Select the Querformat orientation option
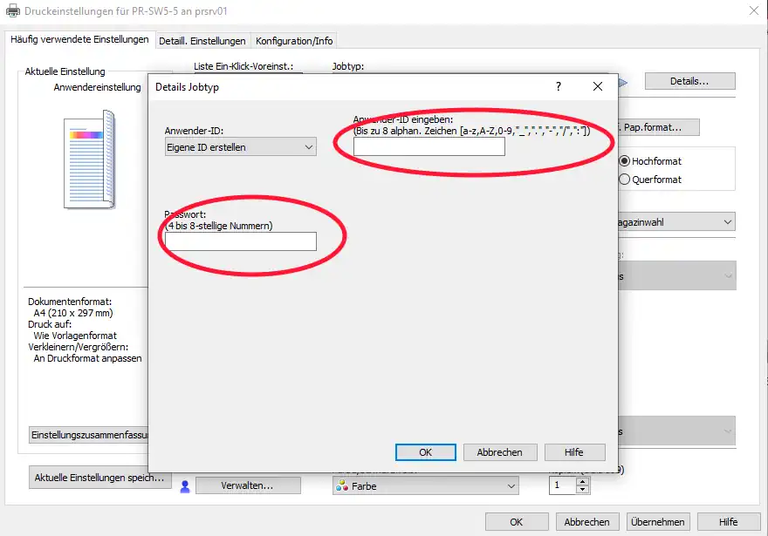The height and width of the screenshot is (536, 768). (625, 180)
